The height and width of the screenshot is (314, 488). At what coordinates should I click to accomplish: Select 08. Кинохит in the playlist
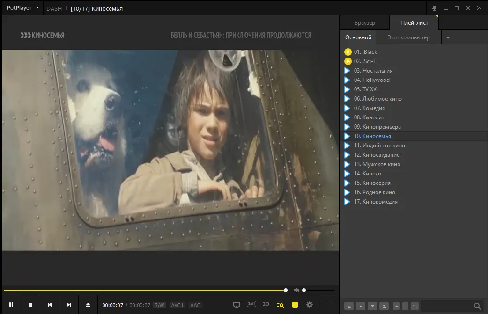tap(414, 117)
